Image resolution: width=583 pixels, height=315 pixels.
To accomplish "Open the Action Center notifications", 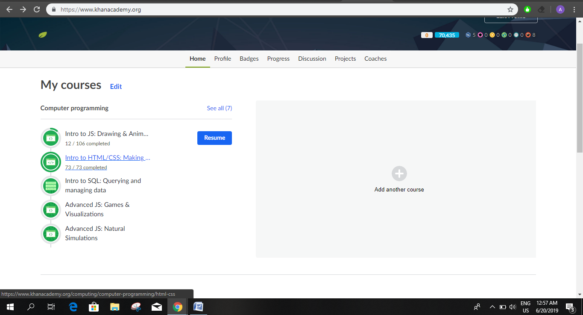I will pos(570,307).
